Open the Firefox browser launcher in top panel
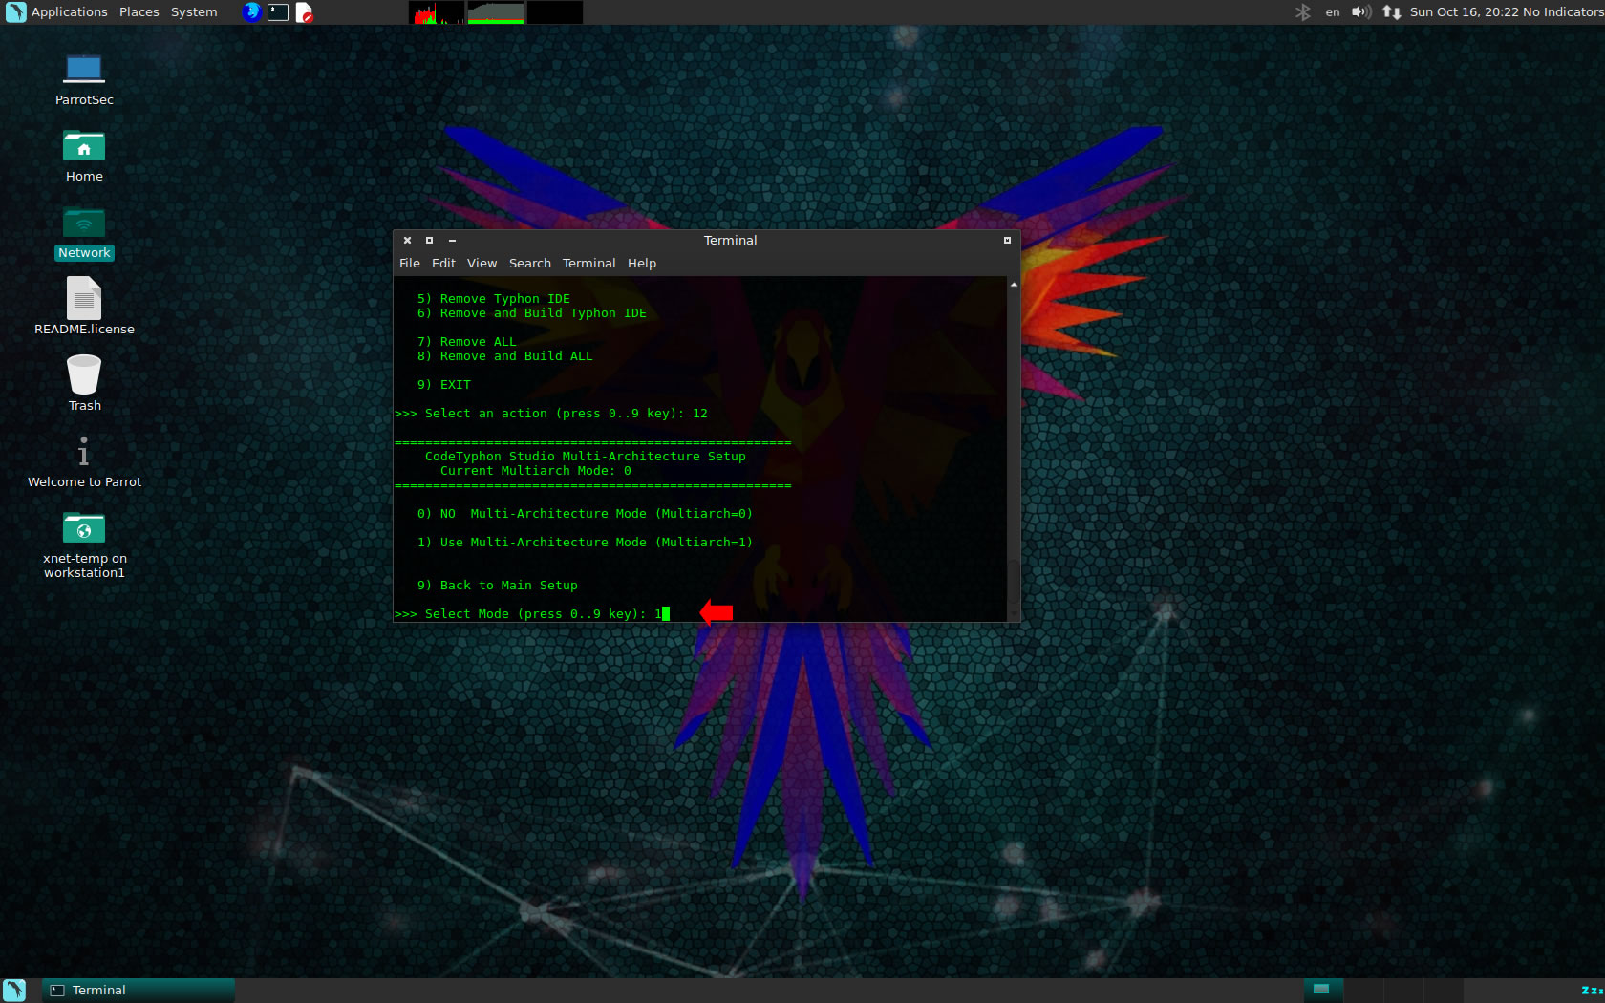Image resolution: width=1605 pixels, height=1003 pixels. (x=251, y=12)
